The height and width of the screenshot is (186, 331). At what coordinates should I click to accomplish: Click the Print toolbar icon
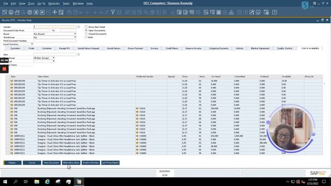tap(11, 12)
